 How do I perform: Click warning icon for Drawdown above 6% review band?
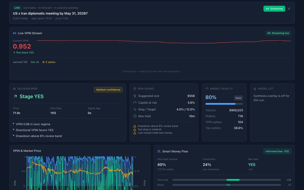(x=135, y=126)
